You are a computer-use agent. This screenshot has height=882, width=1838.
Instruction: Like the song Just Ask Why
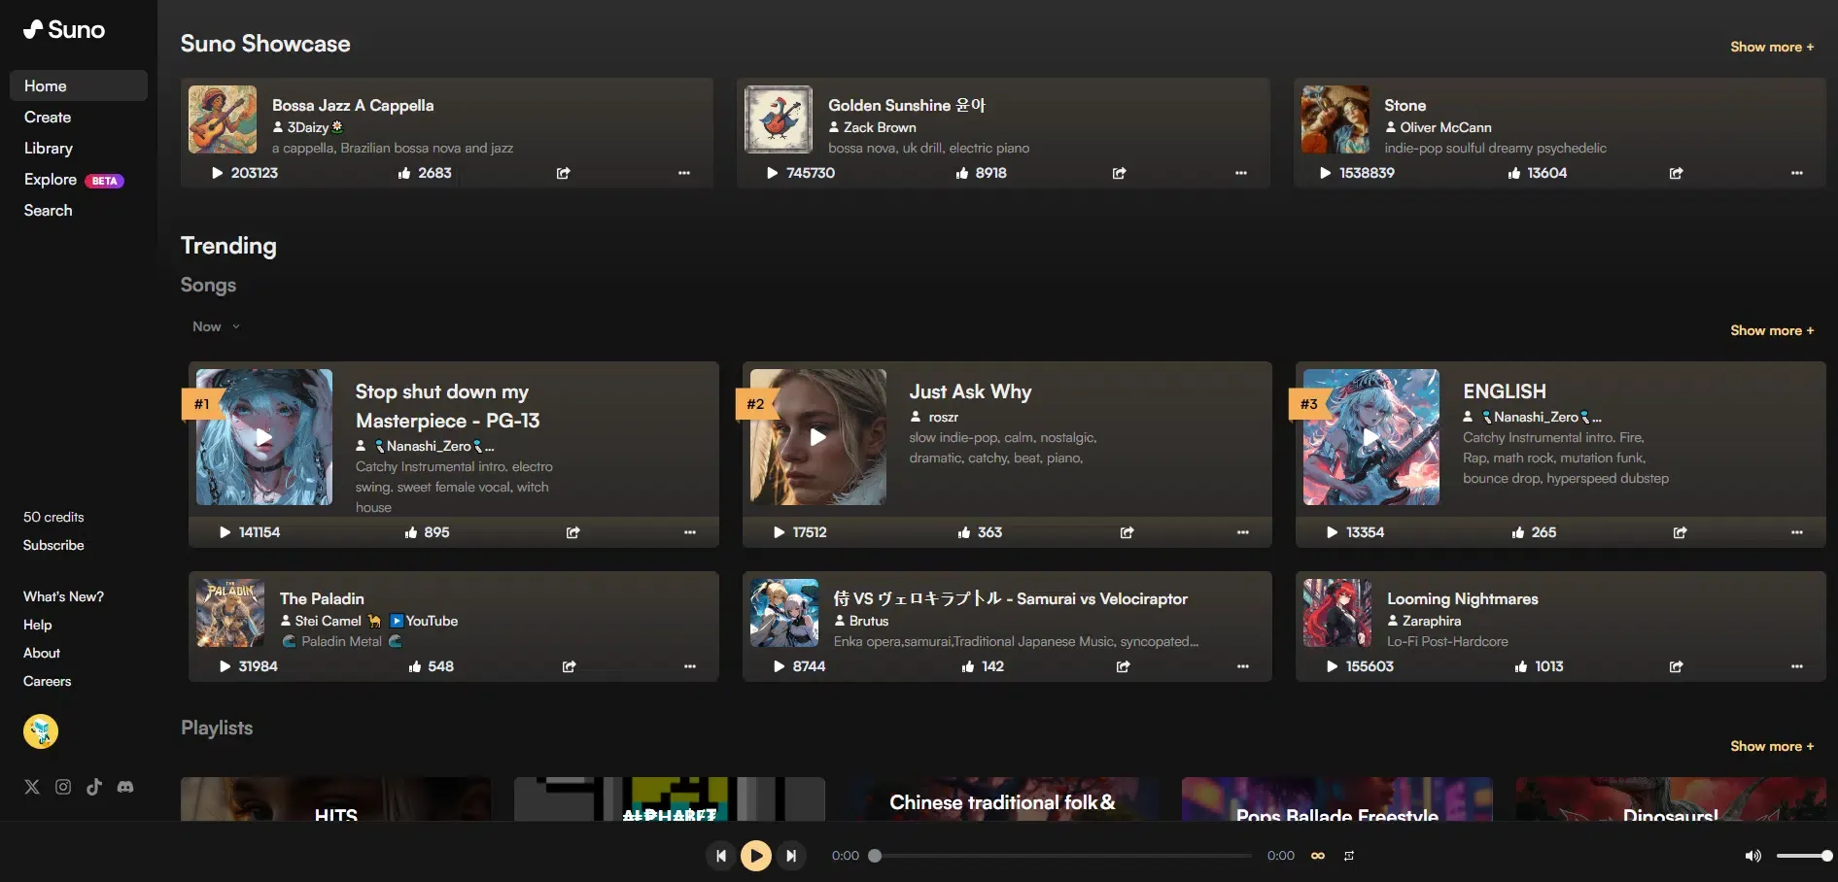(x=964, y=532)
